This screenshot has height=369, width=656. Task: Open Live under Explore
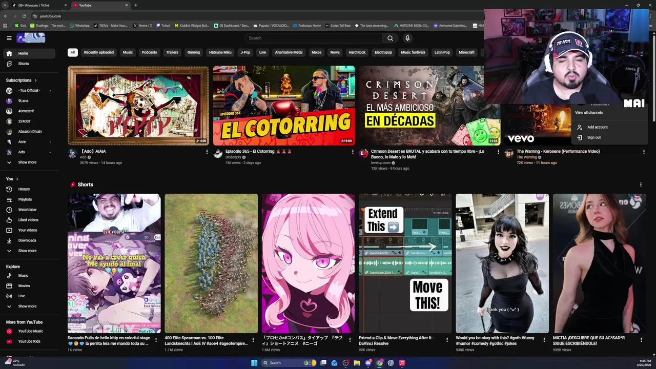[x=29, y=296]
